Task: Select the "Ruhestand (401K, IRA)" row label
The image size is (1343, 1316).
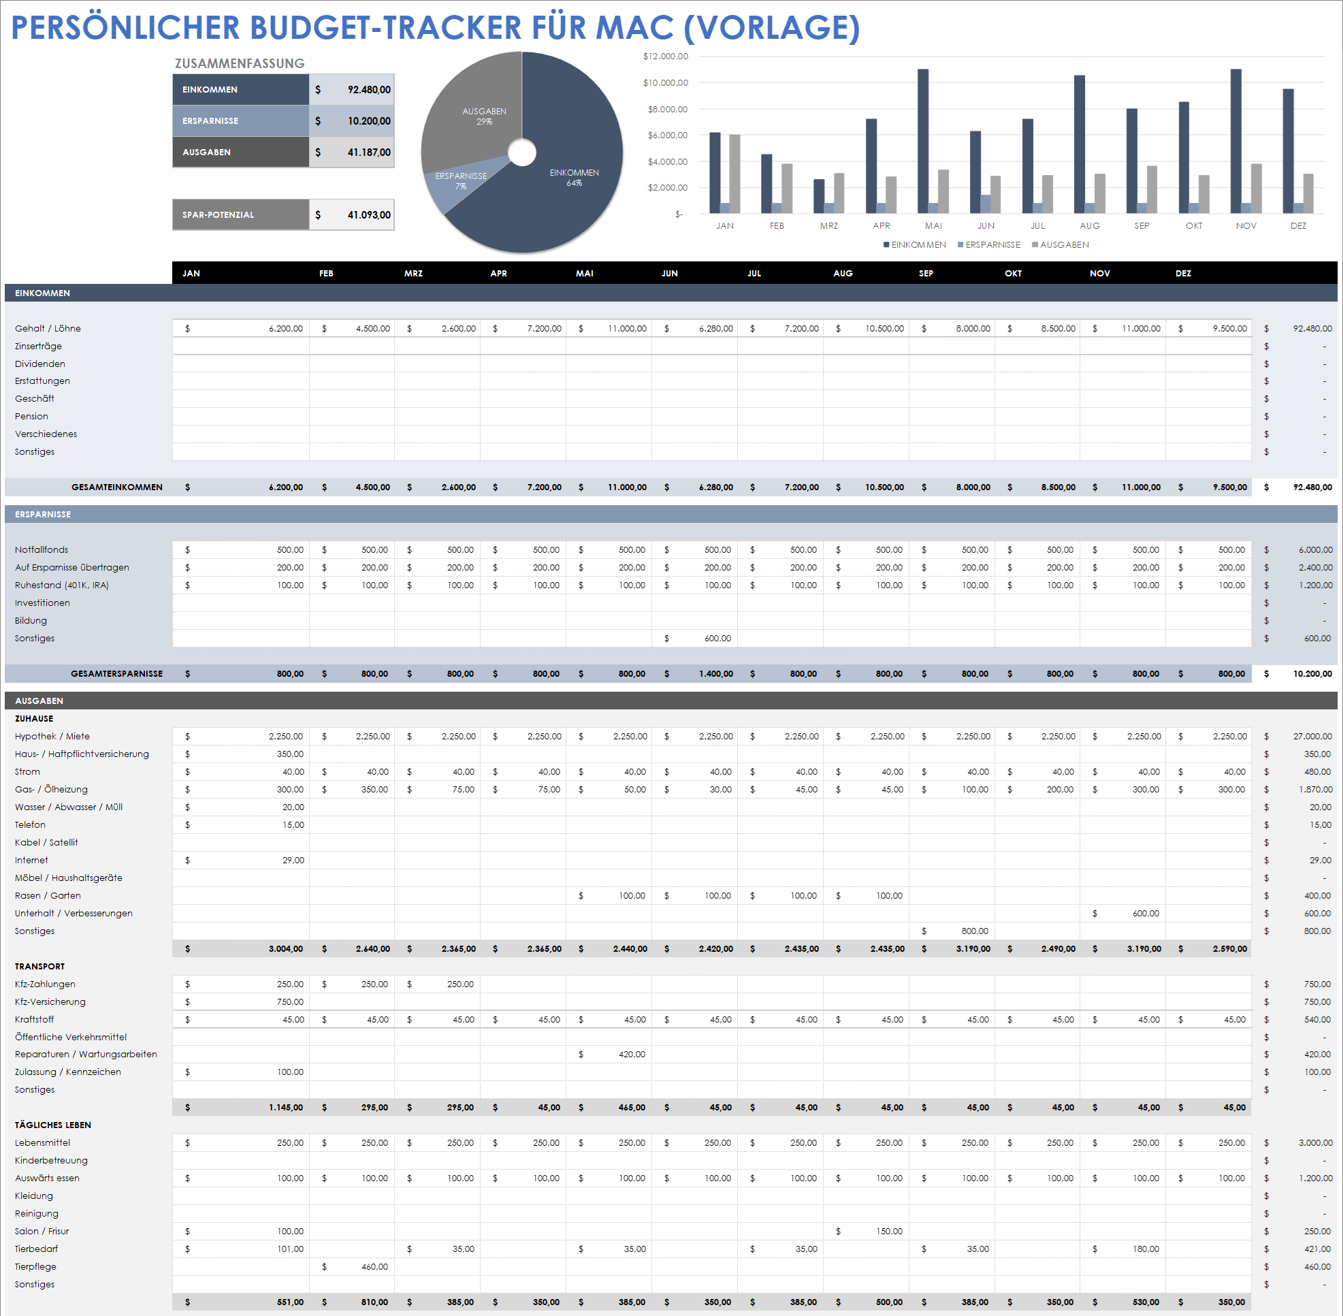Action: (61, 585)
